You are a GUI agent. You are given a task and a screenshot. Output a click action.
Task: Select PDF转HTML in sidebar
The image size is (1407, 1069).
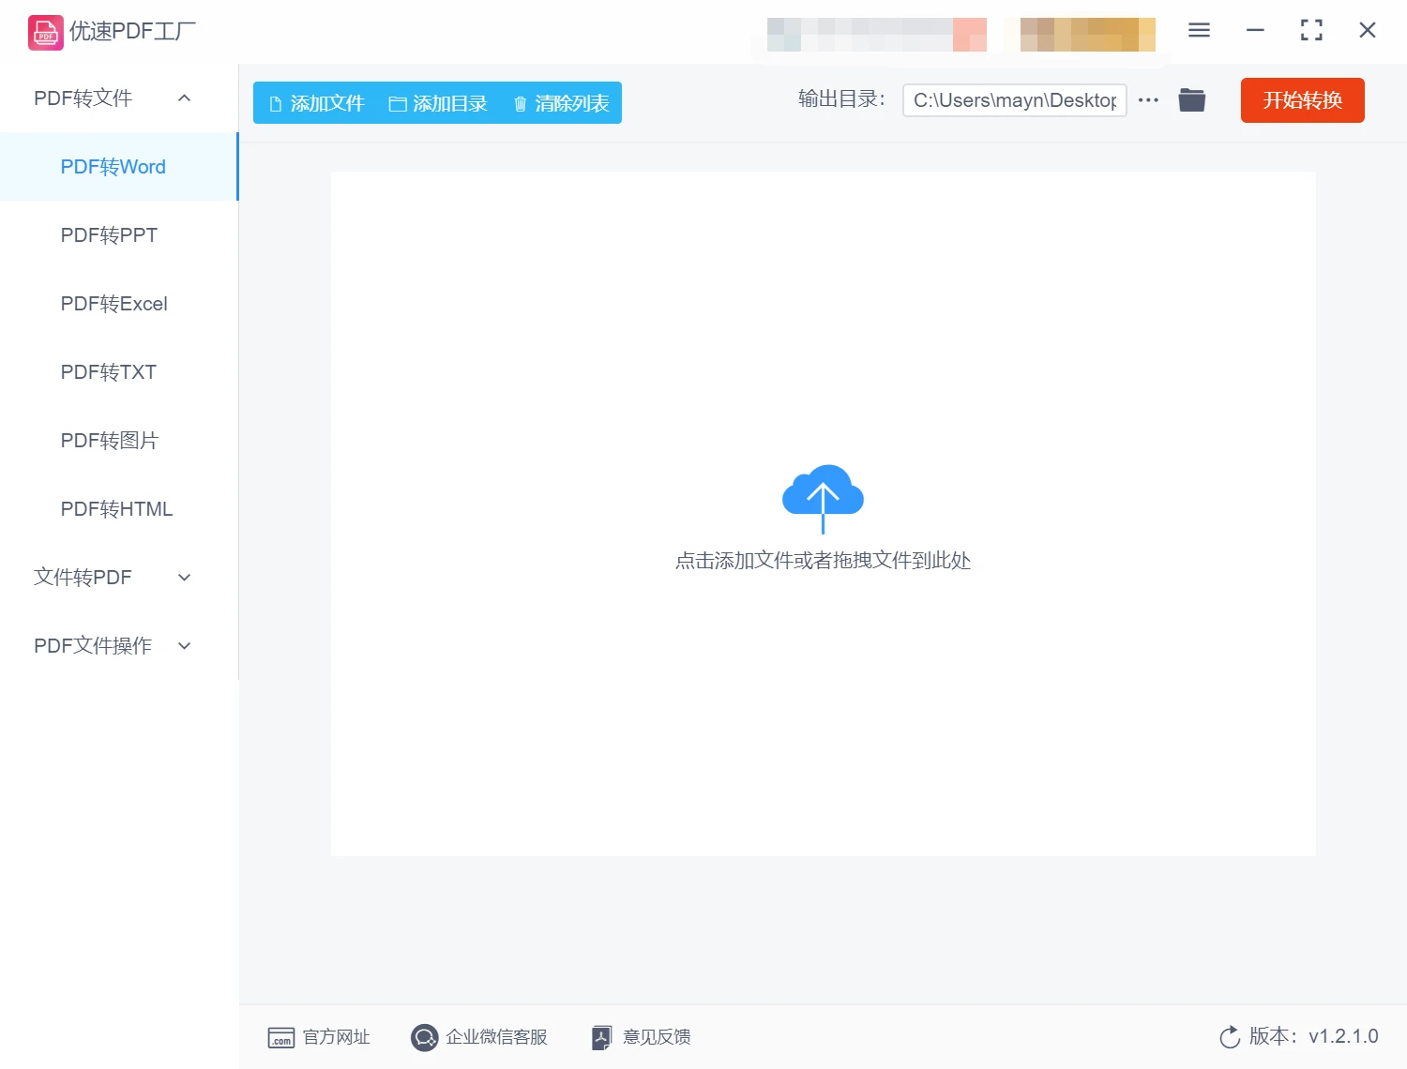tap(119, 509)
